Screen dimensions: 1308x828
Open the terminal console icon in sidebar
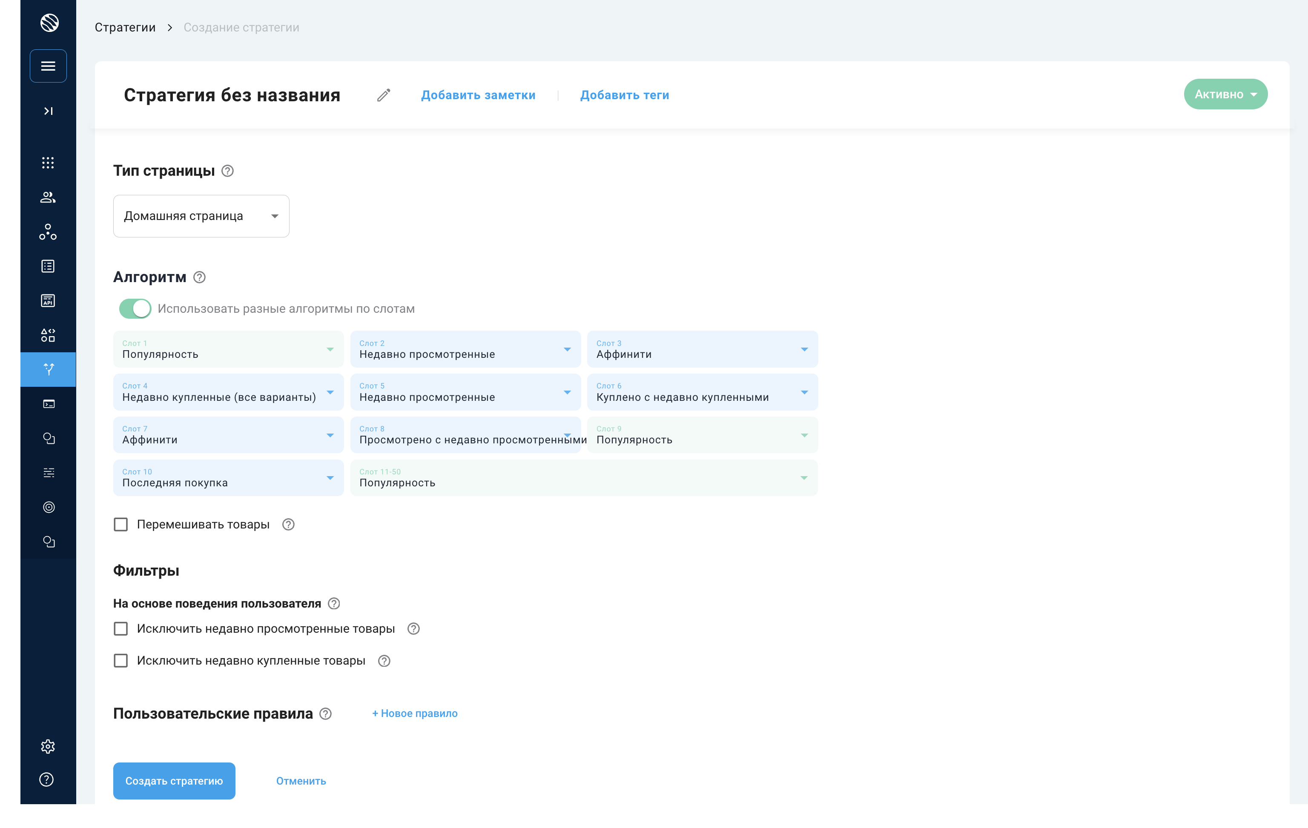49,404
